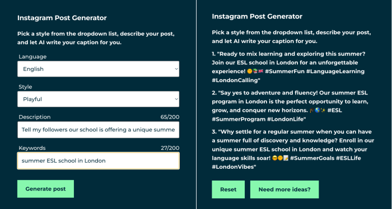Expand the Style dropdown set to Playful
Screen dimensions: 392x209
pyautogui.click(x=98, y=99)
